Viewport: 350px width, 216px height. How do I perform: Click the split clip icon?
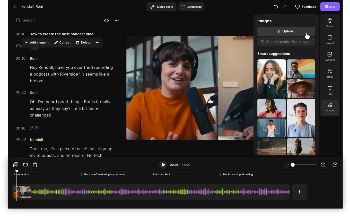25,165
